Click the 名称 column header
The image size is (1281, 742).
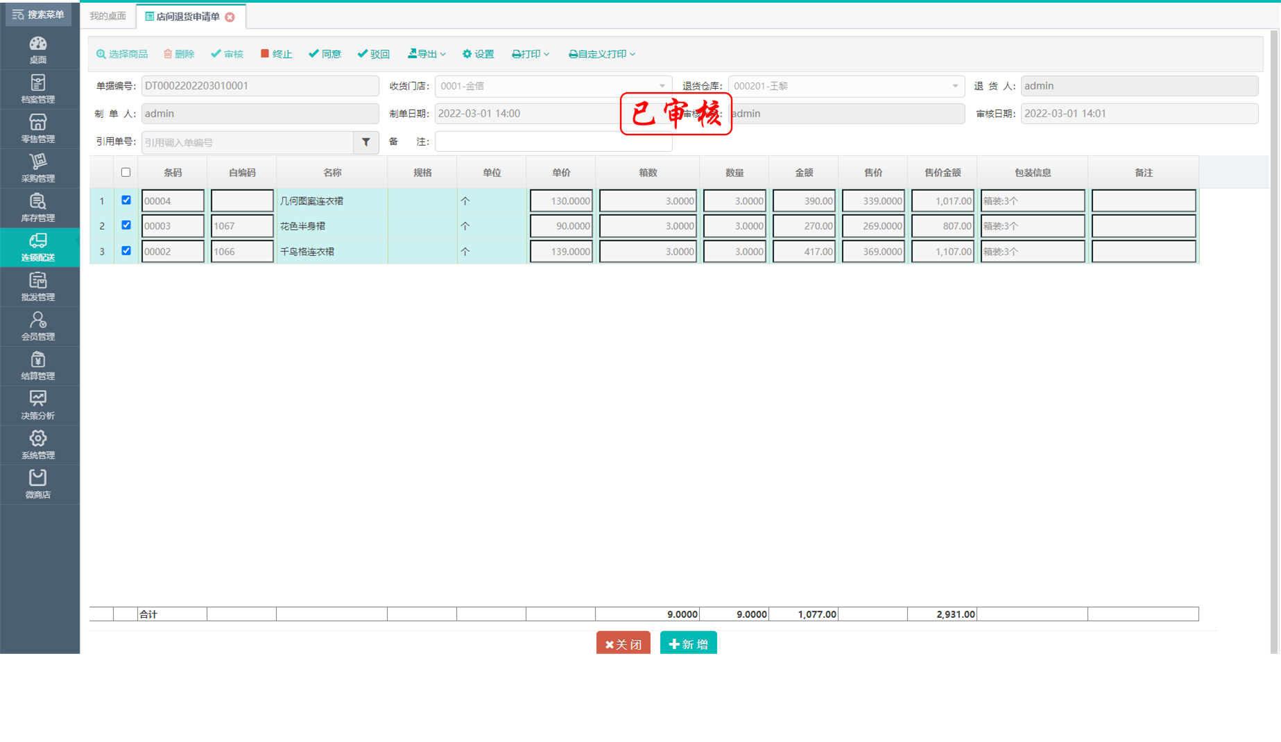[x=332, y=173]
